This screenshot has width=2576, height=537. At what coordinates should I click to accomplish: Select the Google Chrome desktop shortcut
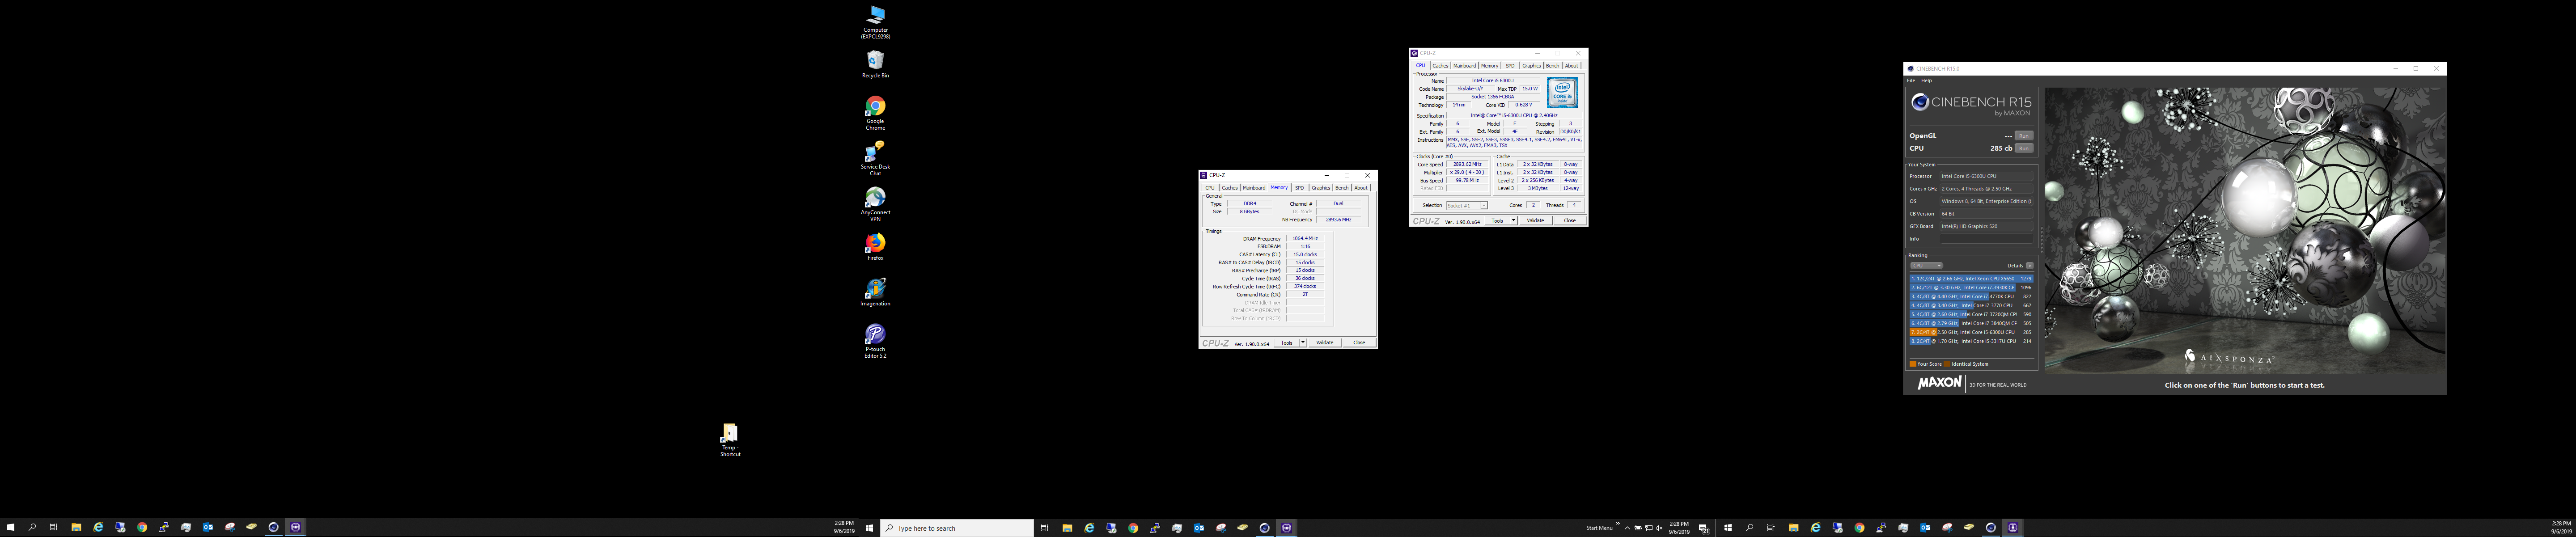click(876, 113)
